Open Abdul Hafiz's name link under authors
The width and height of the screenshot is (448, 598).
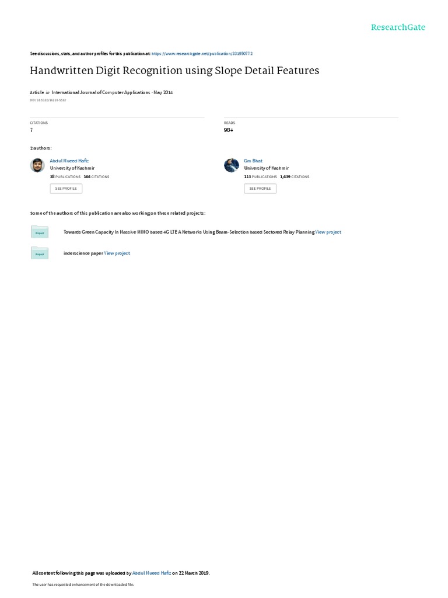(x=69, y=161)
